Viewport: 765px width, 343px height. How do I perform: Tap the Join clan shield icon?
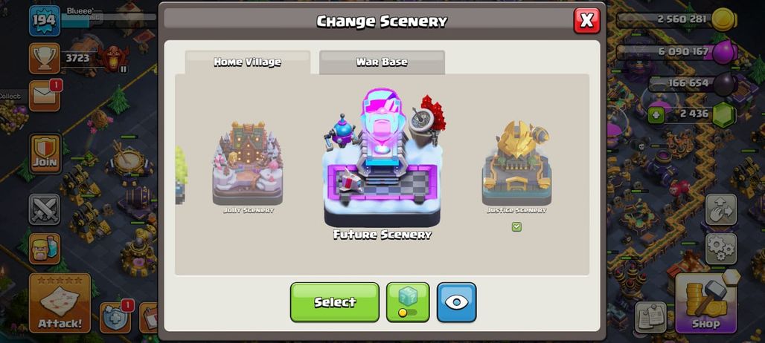tap(45, 154)
